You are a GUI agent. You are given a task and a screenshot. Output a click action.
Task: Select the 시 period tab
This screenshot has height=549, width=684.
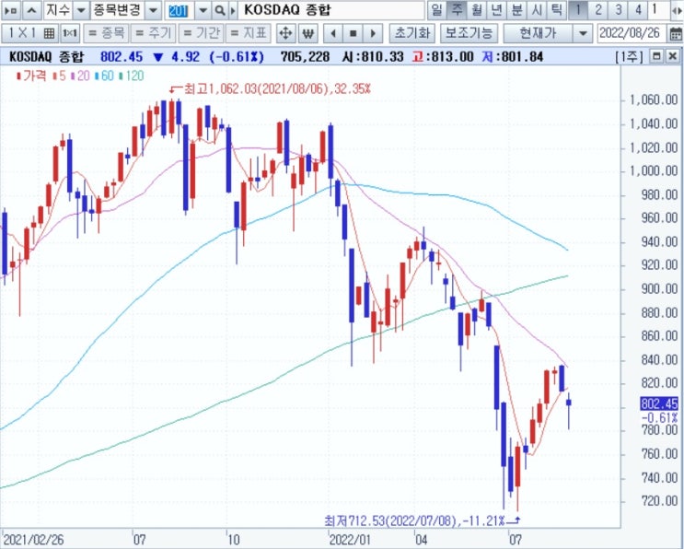point(537,9)
